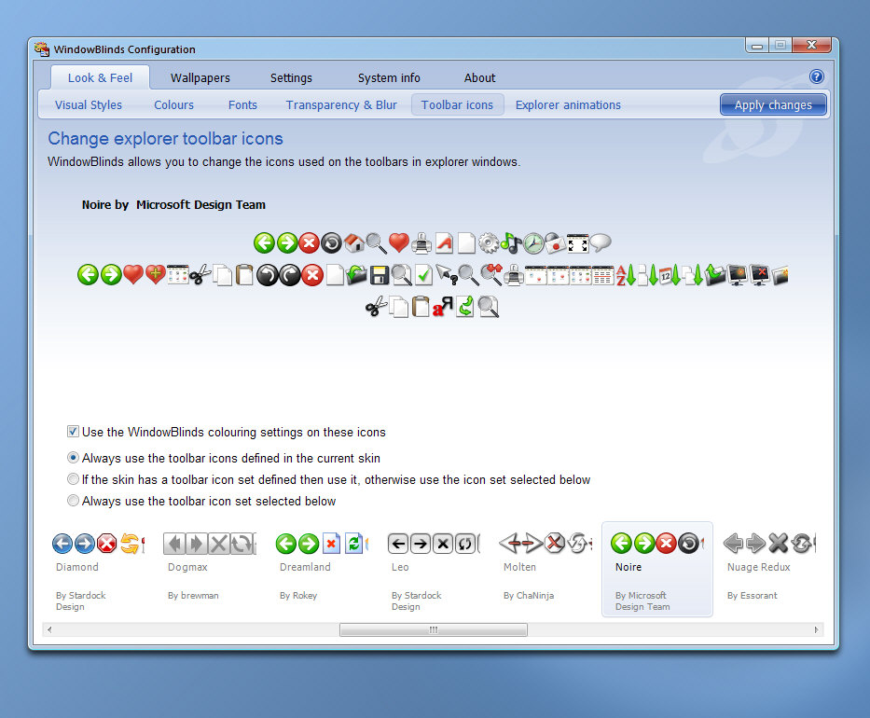The image size is (870, 718).
Task: Click the cursor with question mark icon
Action: [447, 275]
